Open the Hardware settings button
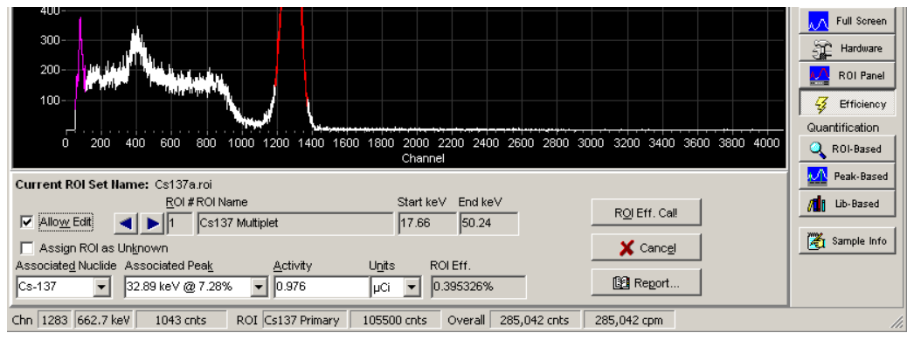The image size is (914, 340). [847, 48]
